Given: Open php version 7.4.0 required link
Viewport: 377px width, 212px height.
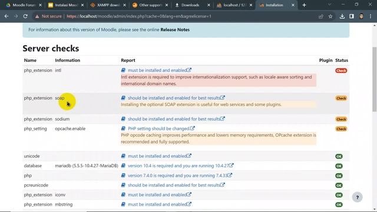Looking at the screenshot, I should (180, 175).
